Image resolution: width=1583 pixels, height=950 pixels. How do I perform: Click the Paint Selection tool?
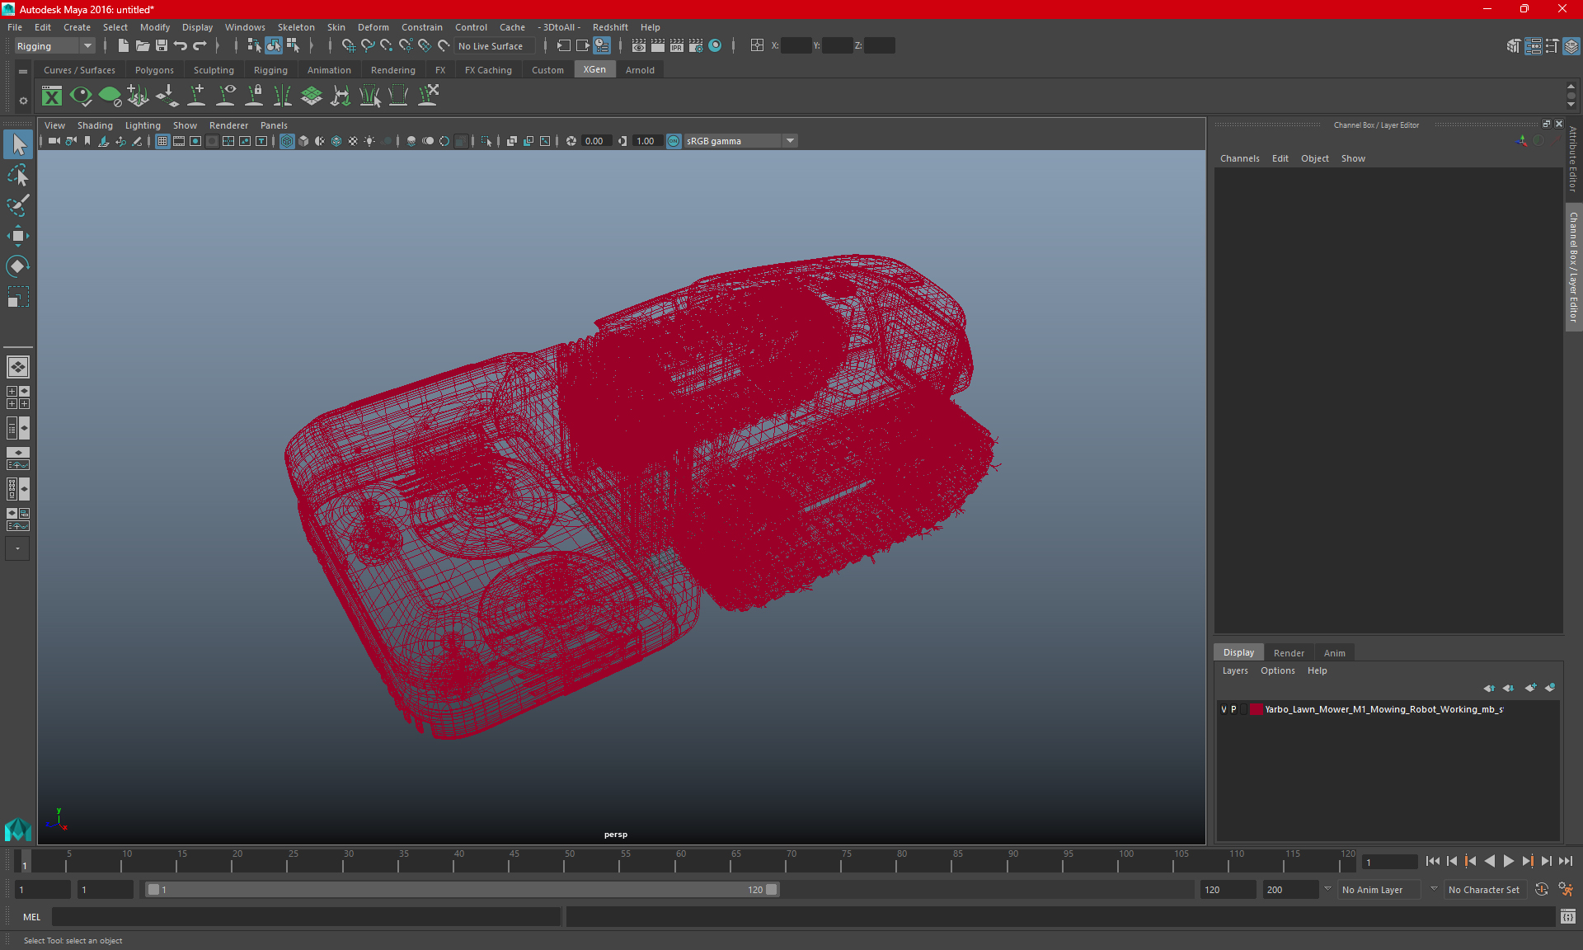pos(17,205)
